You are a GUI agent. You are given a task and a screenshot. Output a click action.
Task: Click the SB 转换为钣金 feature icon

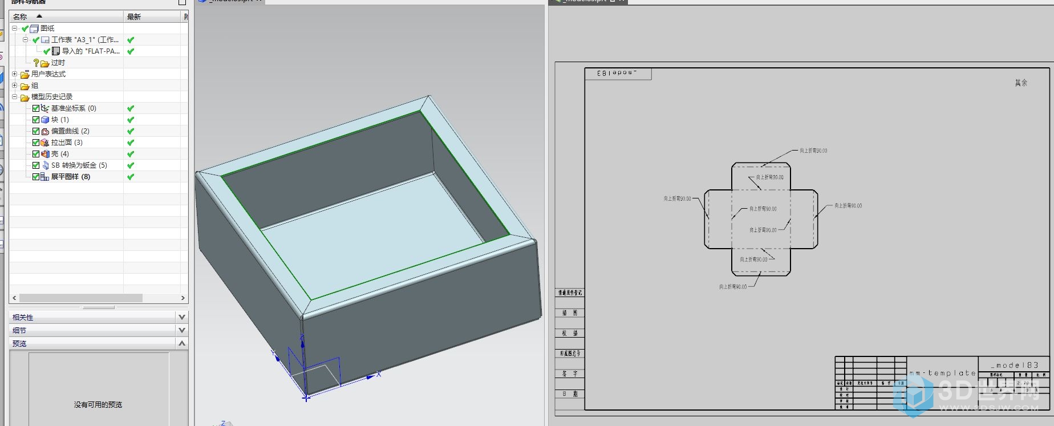point(45,165)
